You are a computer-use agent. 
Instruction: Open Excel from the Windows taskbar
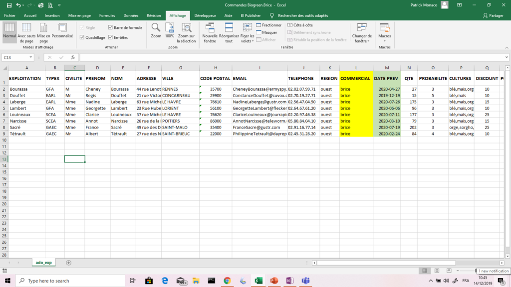pos(258,281)
